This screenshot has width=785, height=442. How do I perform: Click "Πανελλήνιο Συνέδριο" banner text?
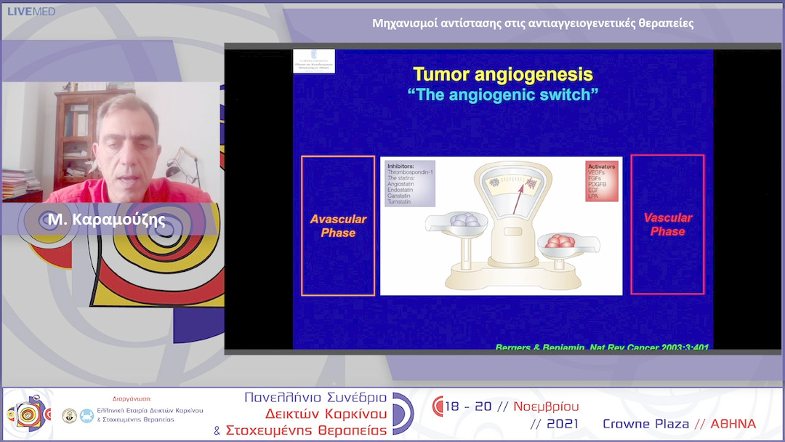(x=315, y=398)
